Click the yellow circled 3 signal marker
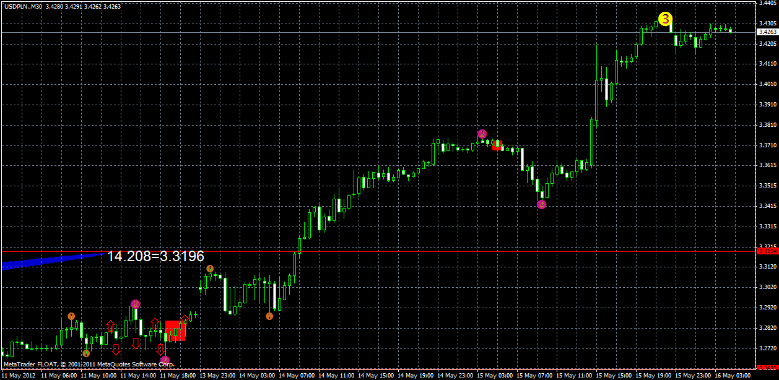779x380 pixels. tap(666, 19)
